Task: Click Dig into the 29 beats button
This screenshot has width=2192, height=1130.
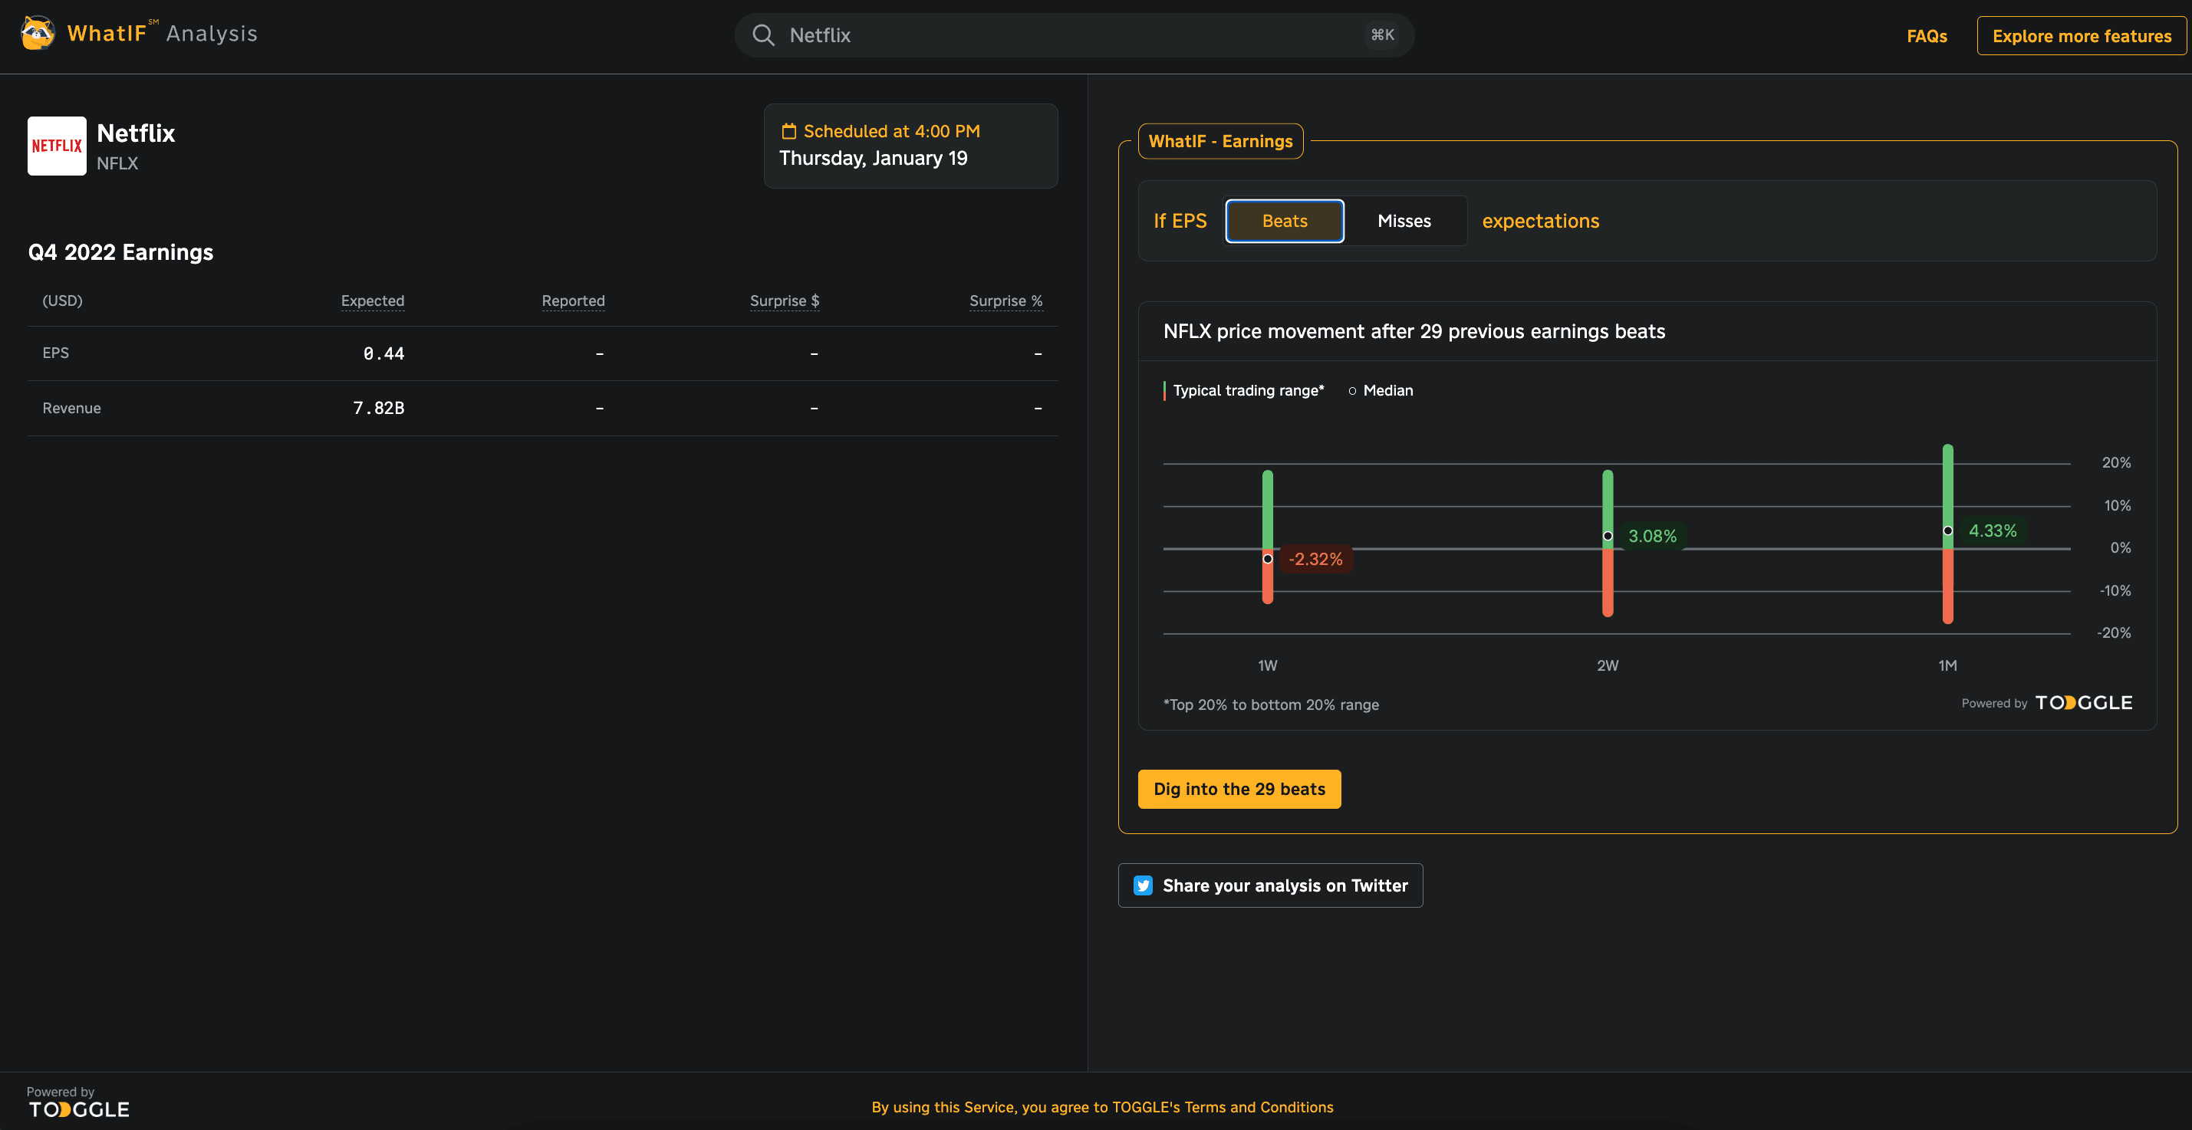Action: point(1239,789)
